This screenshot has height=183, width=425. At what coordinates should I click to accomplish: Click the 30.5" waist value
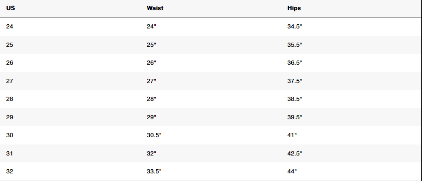tap(154, 135)
